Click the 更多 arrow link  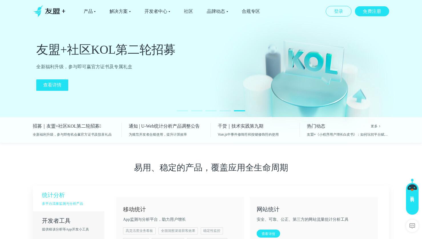[375, 126]
